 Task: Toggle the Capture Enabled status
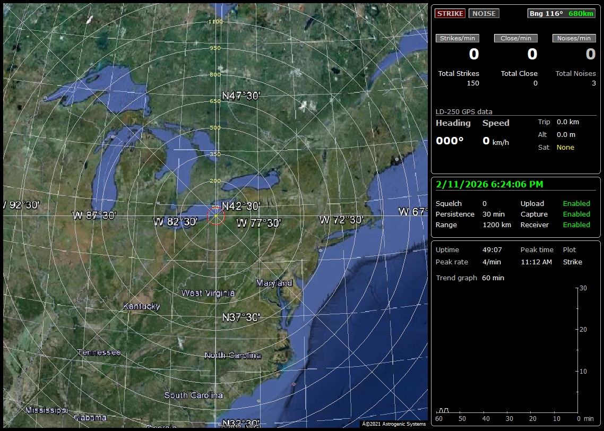(576, 214)
